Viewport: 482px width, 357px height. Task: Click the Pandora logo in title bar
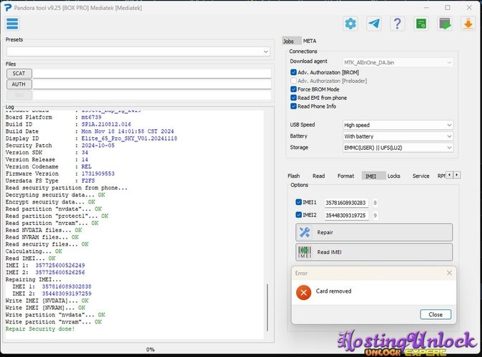tap(8, 8)
